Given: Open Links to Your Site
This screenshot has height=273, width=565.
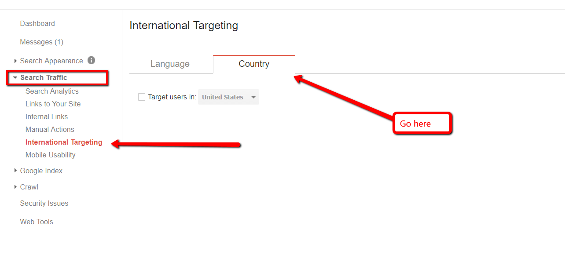Looking at the screenshot, I should 53,104.
